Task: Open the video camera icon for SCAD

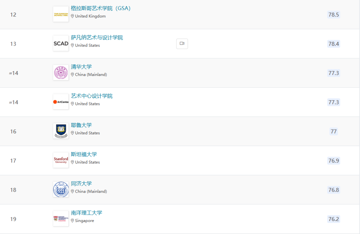Action: [x=182, y=44]
